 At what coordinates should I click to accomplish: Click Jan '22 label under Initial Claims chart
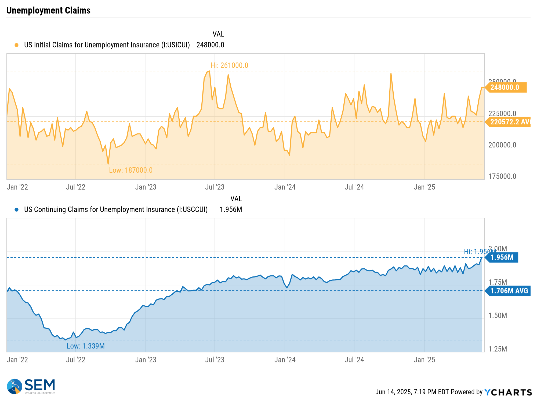[x=17, y=187]
